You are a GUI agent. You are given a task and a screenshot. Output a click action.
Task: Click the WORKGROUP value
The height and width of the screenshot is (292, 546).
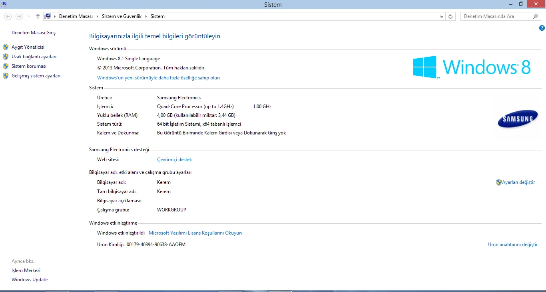(171, 210)
